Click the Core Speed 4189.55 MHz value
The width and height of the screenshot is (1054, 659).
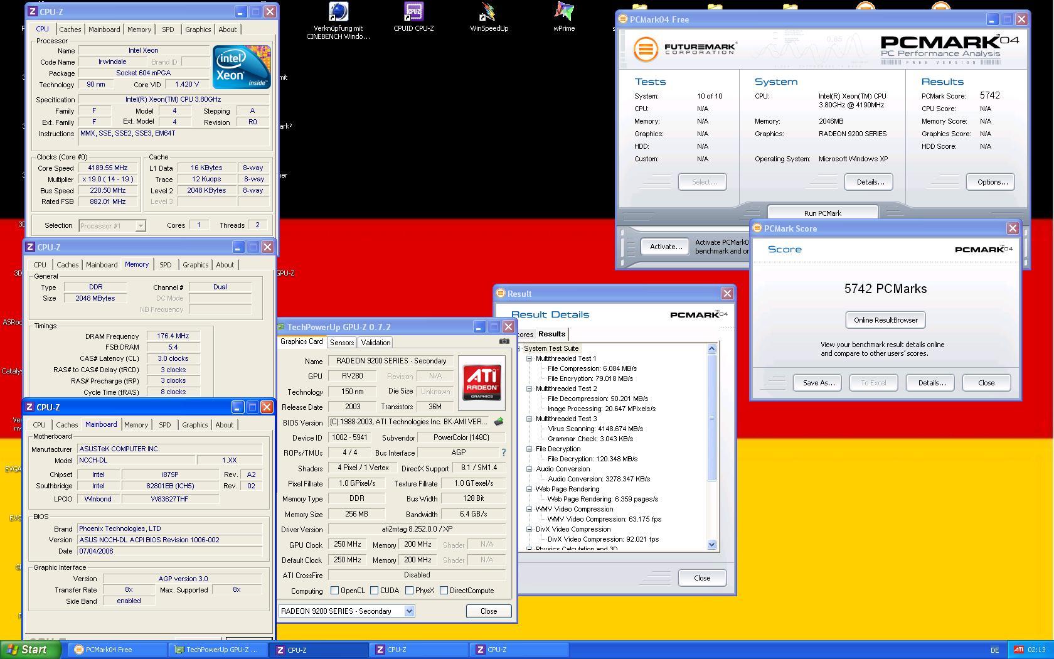tap(108, 168)
